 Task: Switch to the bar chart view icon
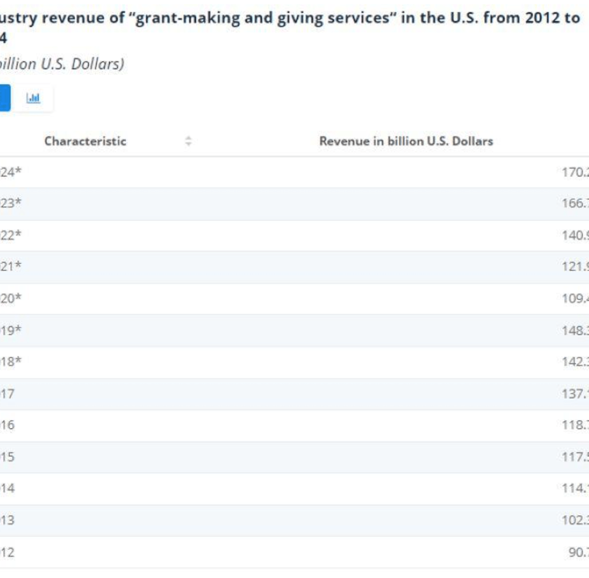point(33,98)
